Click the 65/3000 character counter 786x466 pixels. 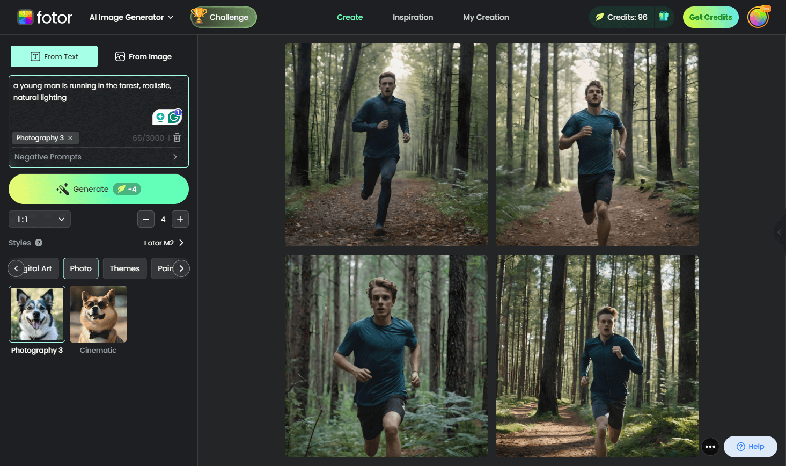(x=148, y=138)
